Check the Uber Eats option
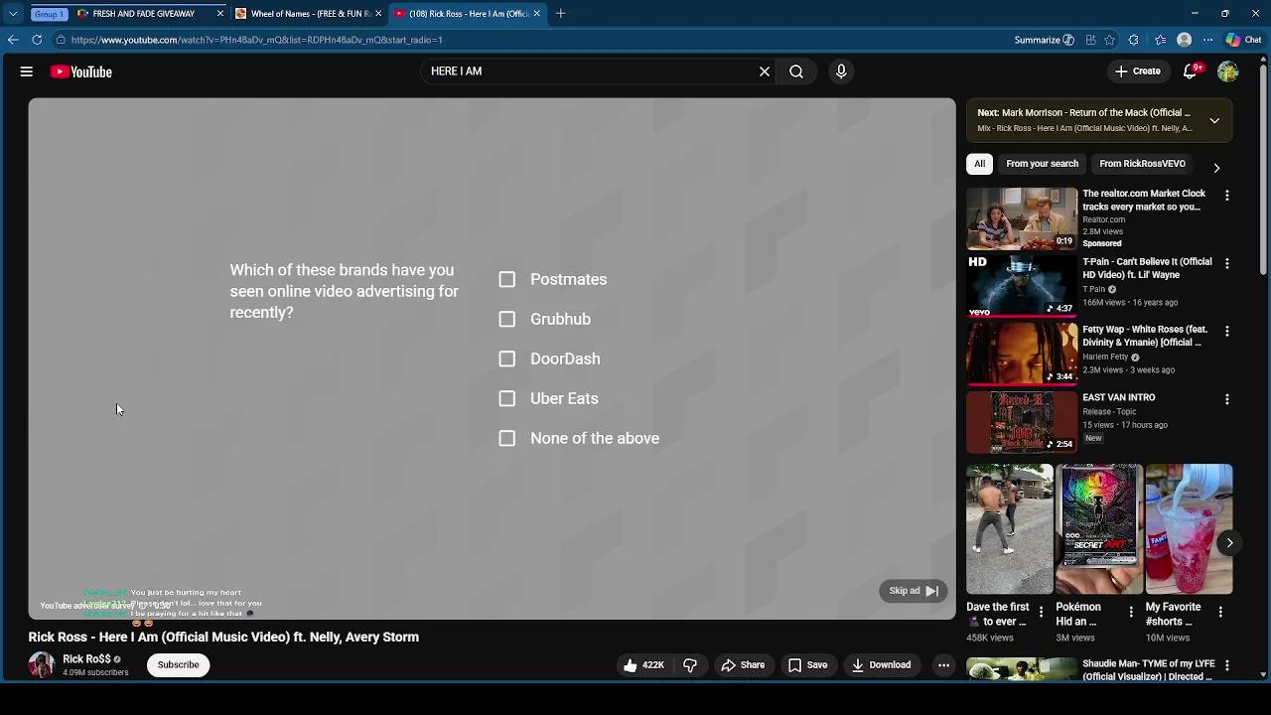 click(507, 398)
